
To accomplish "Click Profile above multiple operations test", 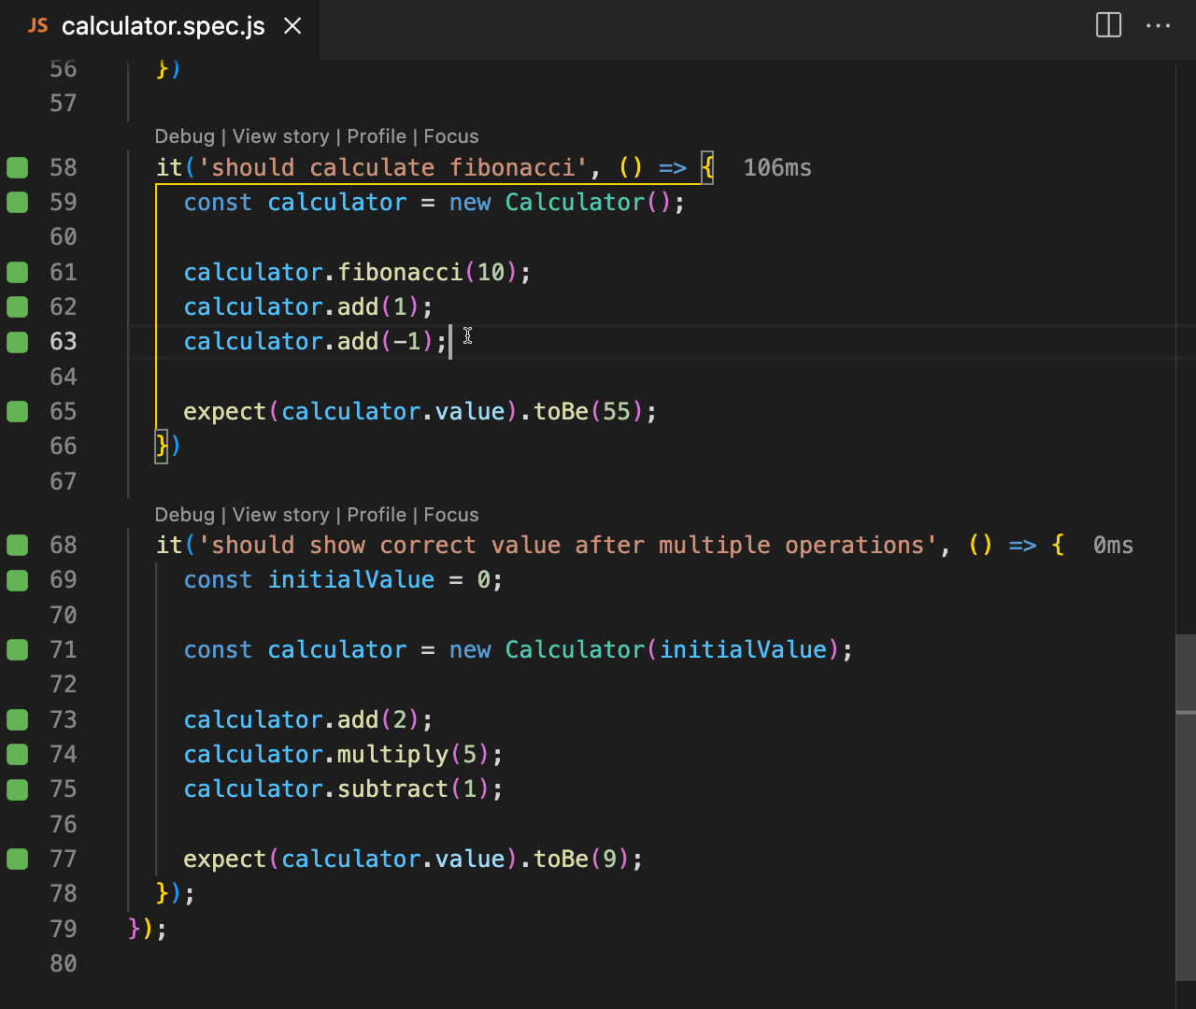I will click(x=377, y=515).
